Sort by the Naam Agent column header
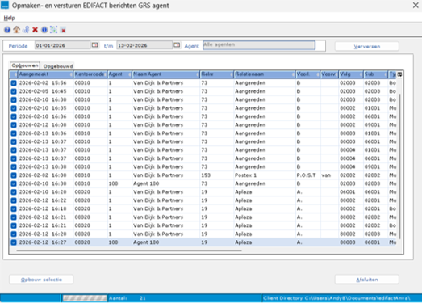This screenshot has width=422, height=303. point(165,74)
